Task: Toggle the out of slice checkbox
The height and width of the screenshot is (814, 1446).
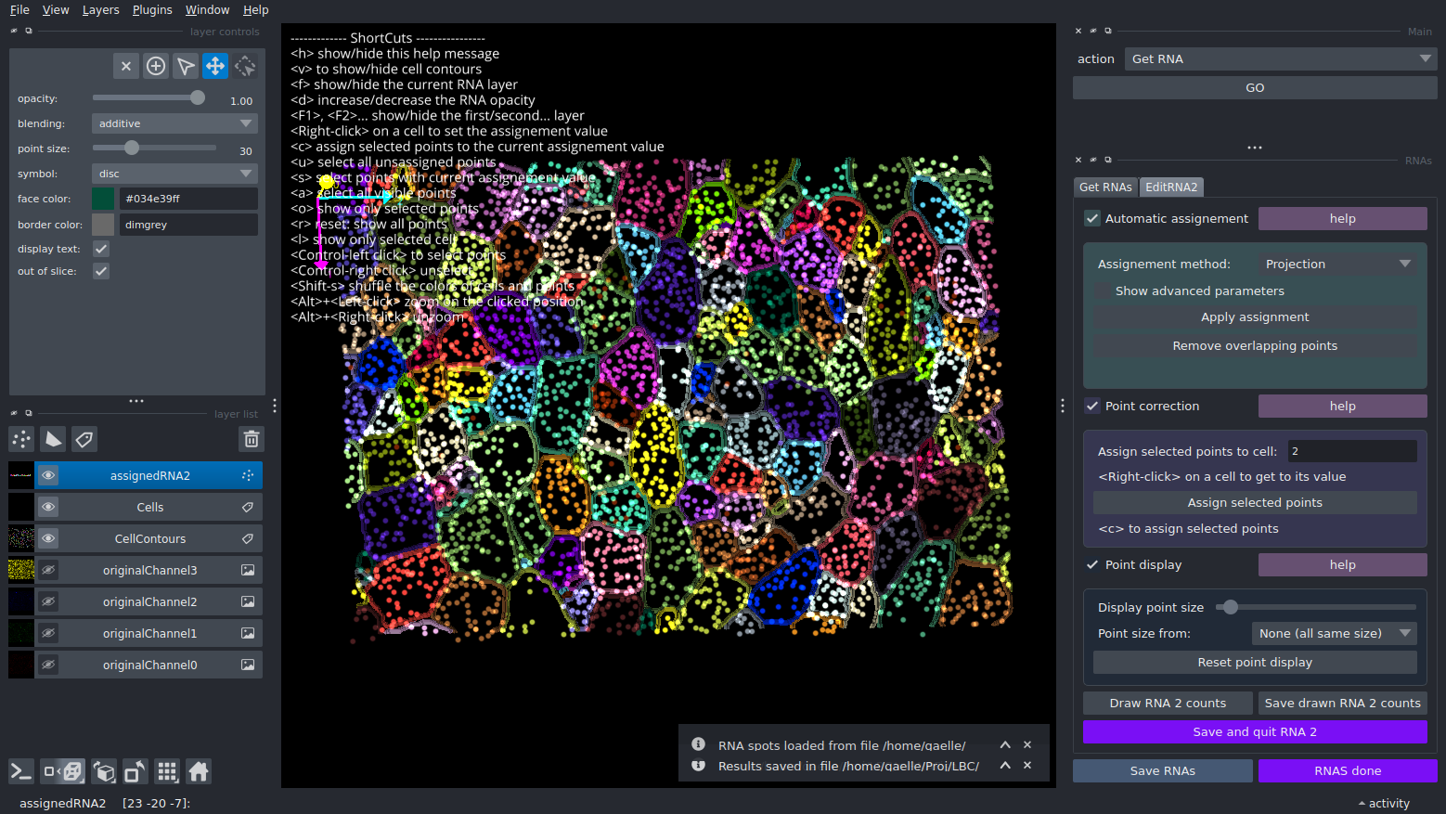Action: click(101, 271)
